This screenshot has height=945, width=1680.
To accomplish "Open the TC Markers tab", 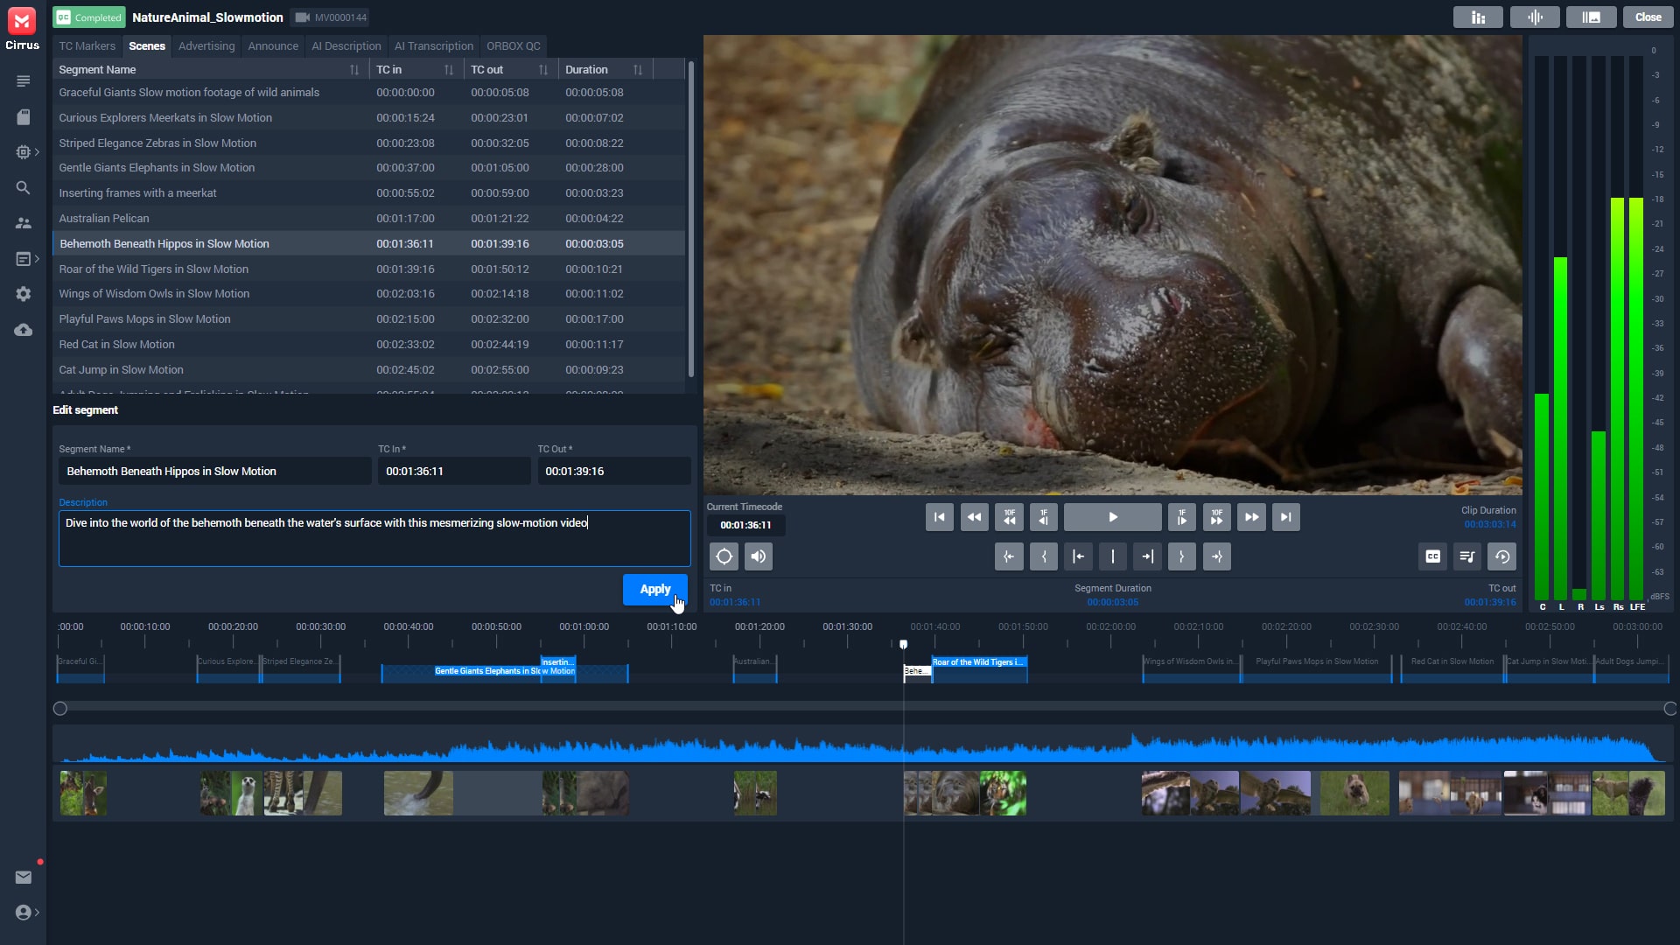I will click(x=87, y=46).
